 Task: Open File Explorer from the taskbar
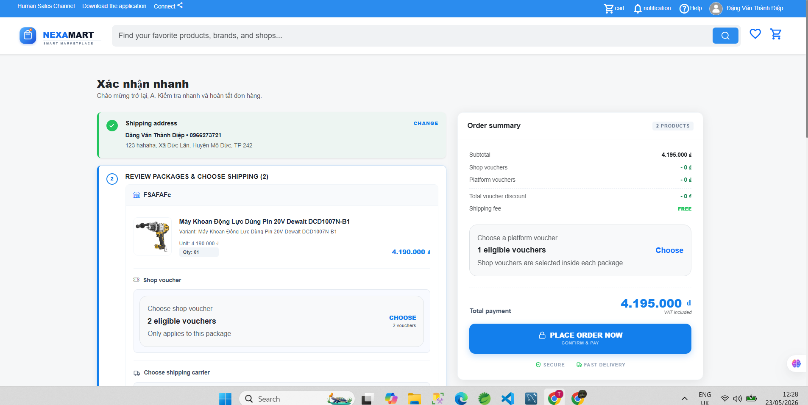pyautogui.click(x=414, y=399)
